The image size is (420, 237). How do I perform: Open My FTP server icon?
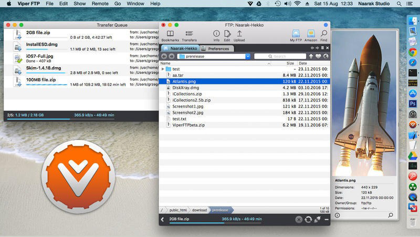tap(296, 35)
